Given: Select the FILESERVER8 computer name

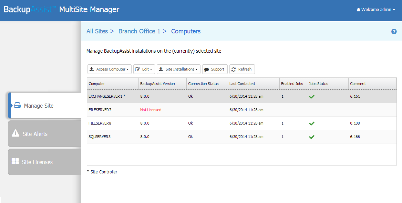Looking at the screenshot, I should 100,124.
